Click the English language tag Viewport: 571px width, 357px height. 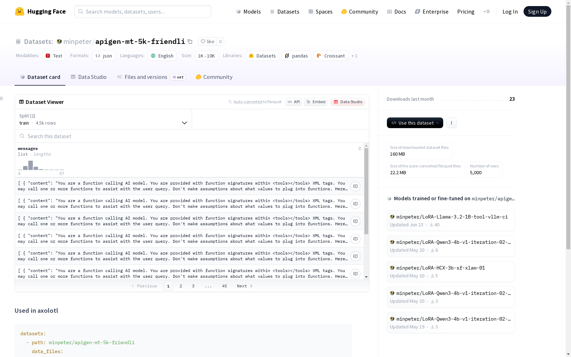162,56
